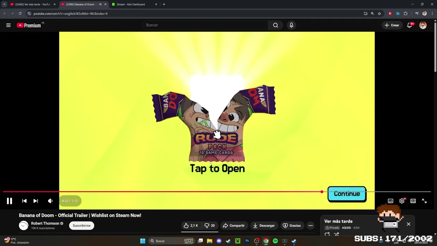Open the YouTube hamburger guide menu
The image size is (437, 246).
pos(8,25)
